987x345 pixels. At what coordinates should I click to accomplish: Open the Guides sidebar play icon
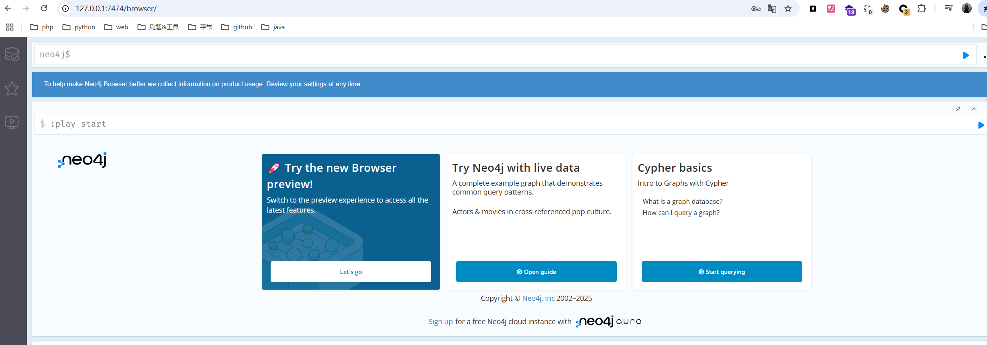pos(12,122)
